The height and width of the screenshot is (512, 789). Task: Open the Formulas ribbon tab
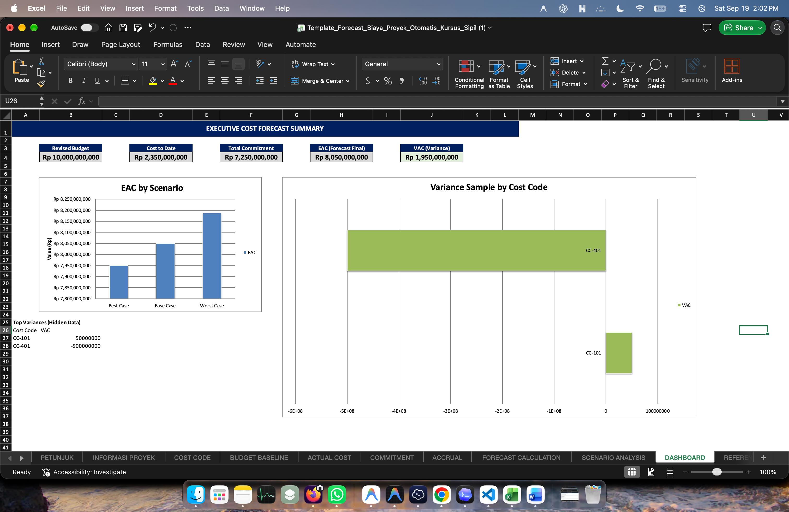168,45
